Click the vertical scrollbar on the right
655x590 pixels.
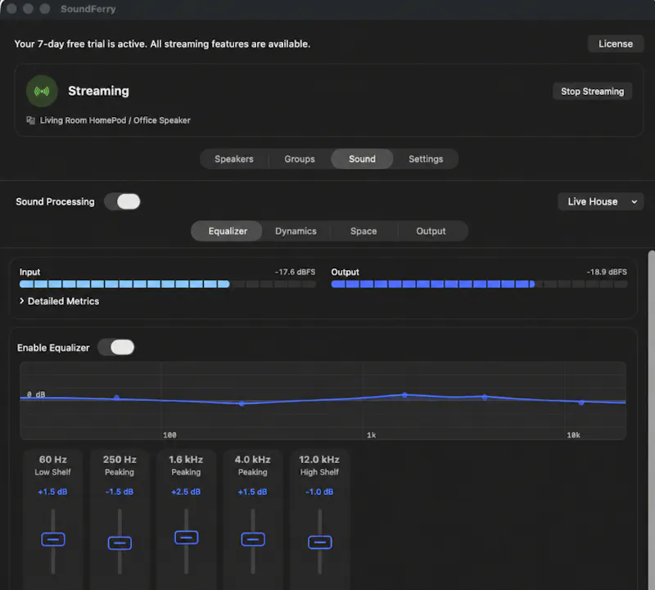(651, 420)
